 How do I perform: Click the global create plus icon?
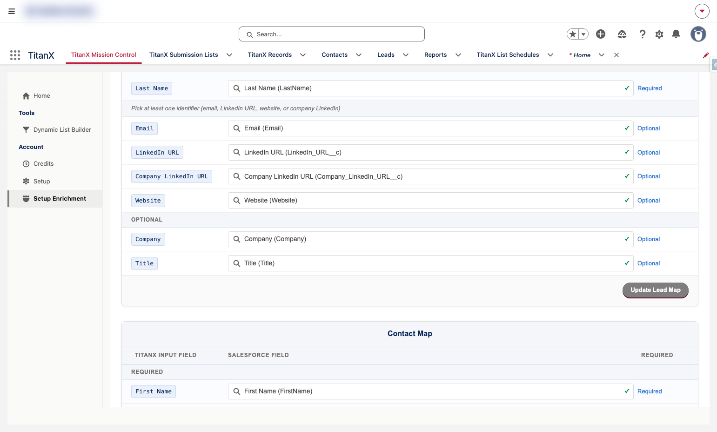[601, 34]
